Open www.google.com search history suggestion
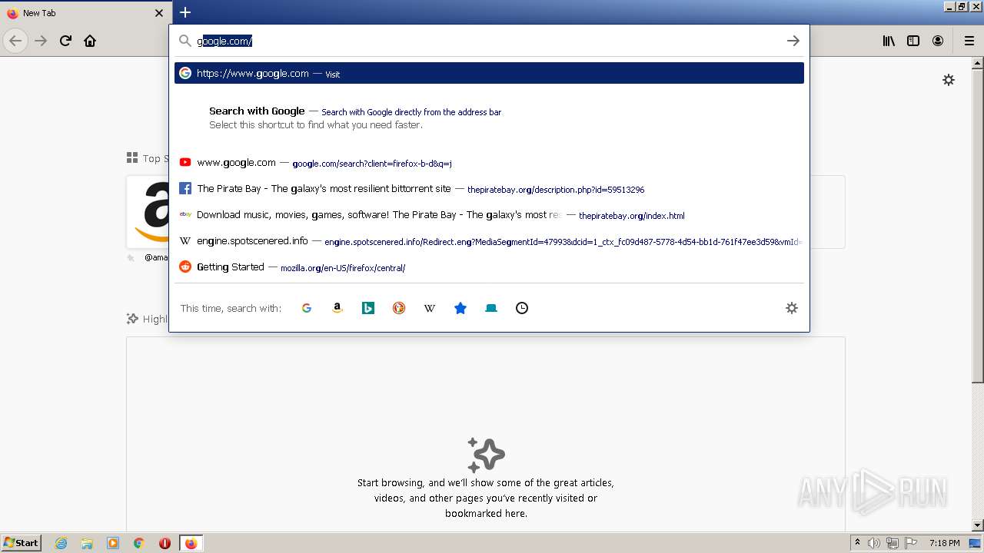The width and height of the screenshot is (984, 553). pos(489,163)
